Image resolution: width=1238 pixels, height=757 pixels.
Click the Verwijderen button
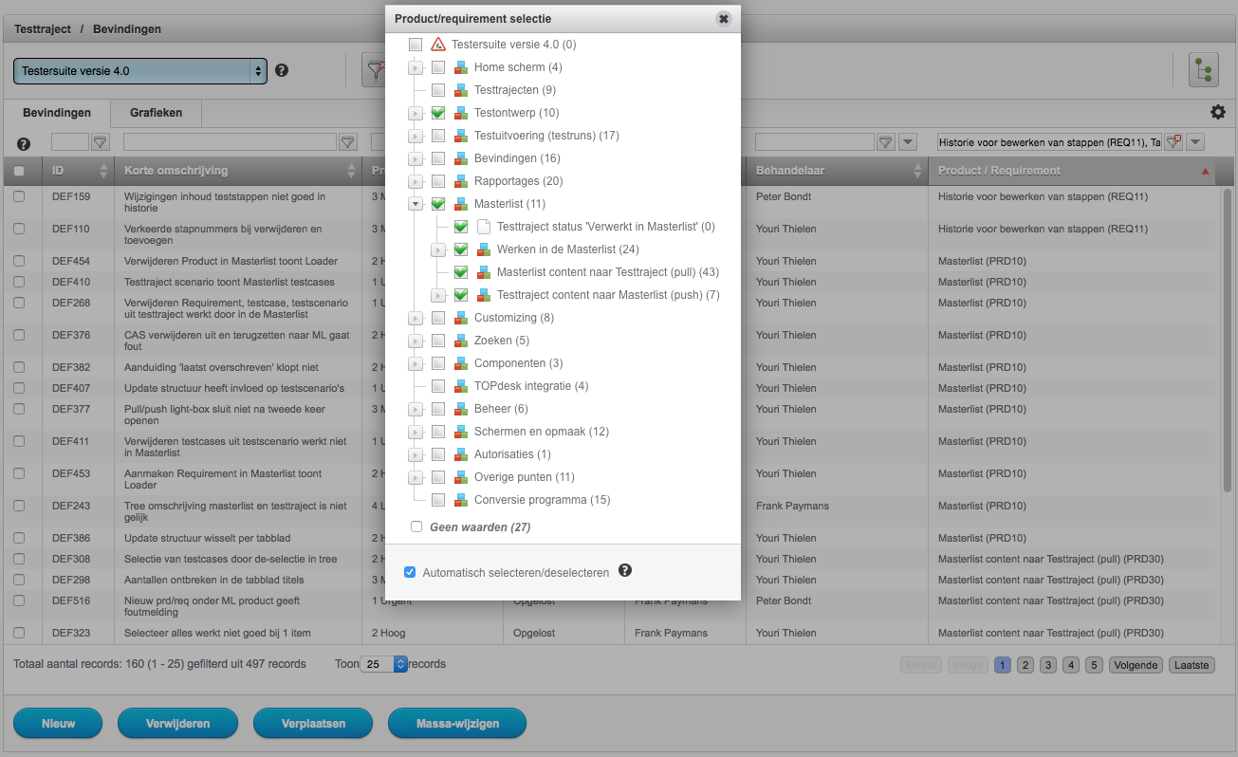pos(177,723)
